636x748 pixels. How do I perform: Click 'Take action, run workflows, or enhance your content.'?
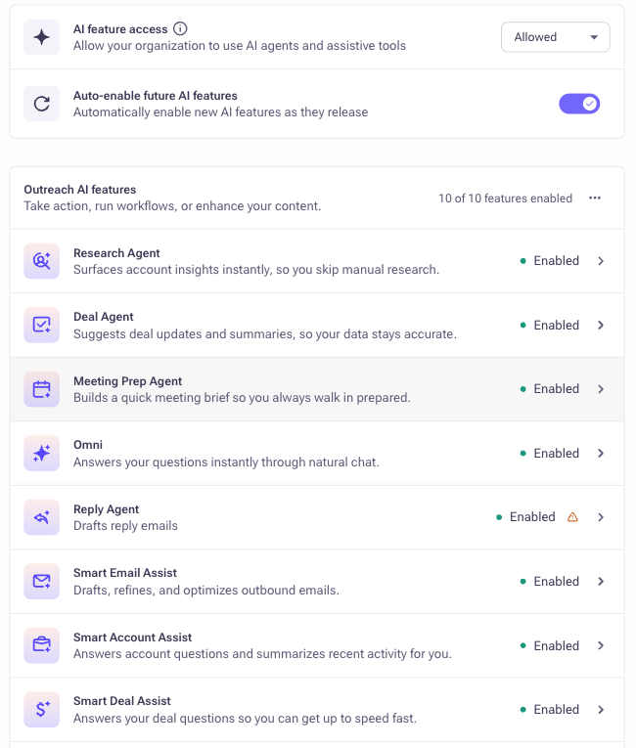click(x=172, y=206)
